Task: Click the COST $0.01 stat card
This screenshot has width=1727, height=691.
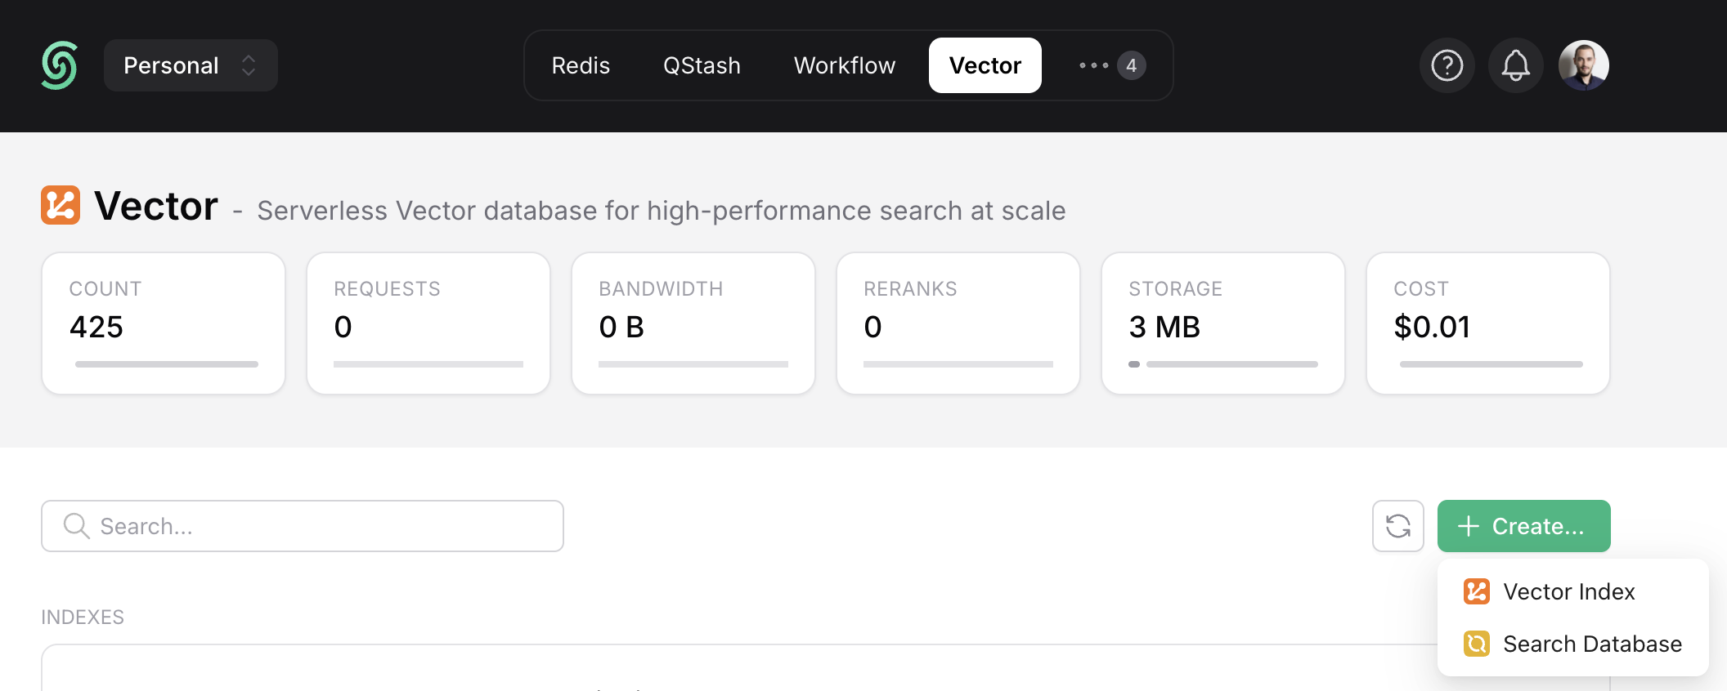Action: click(1488, 323)
